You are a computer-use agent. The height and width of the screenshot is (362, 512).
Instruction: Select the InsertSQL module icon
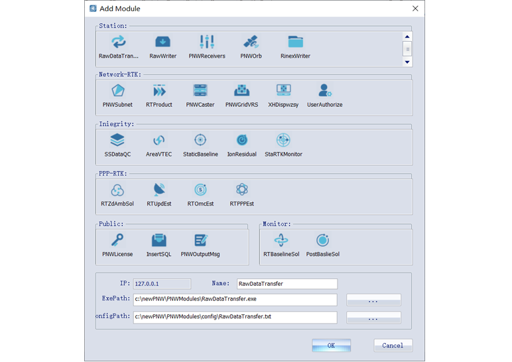click(159, 240)
